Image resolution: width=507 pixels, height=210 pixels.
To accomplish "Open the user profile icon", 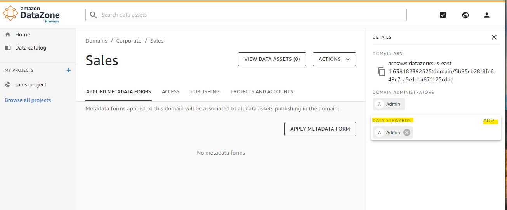I will point(487,15).
